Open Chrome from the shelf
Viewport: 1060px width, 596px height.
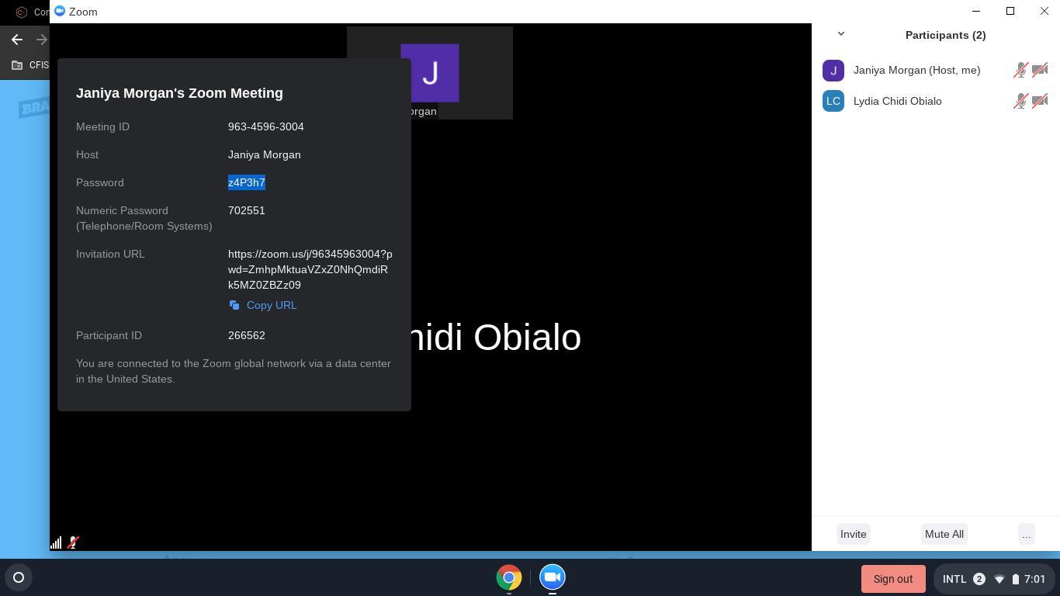pos(509,577)
